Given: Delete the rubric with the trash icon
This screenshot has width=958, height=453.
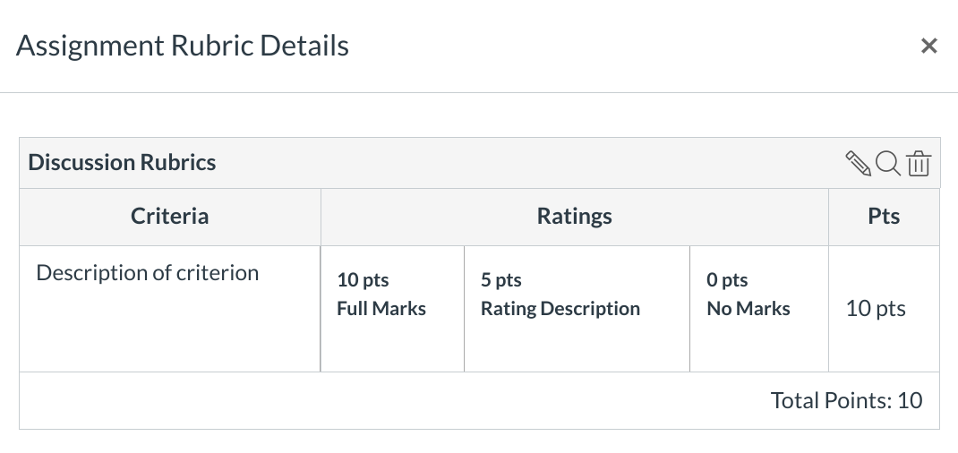Looking at the screenshot, I should point(919,164).
